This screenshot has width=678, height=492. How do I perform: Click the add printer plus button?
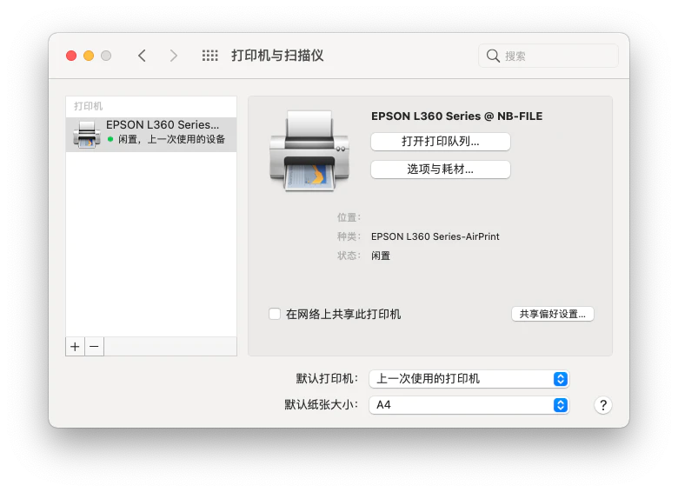pos(75,346)
